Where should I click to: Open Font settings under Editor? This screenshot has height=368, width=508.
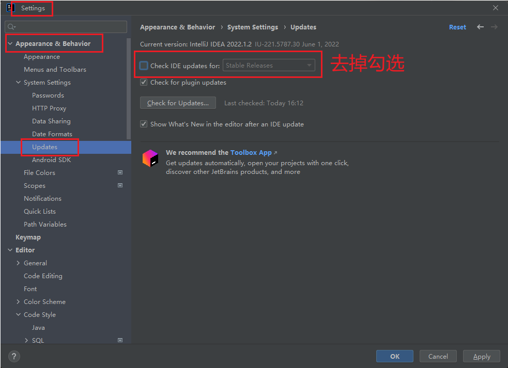30,289
